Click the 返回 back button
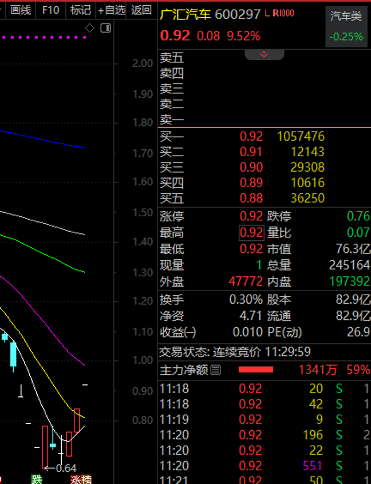The height and width of the screenshot is (484, 371). click(x=141, y=10)
